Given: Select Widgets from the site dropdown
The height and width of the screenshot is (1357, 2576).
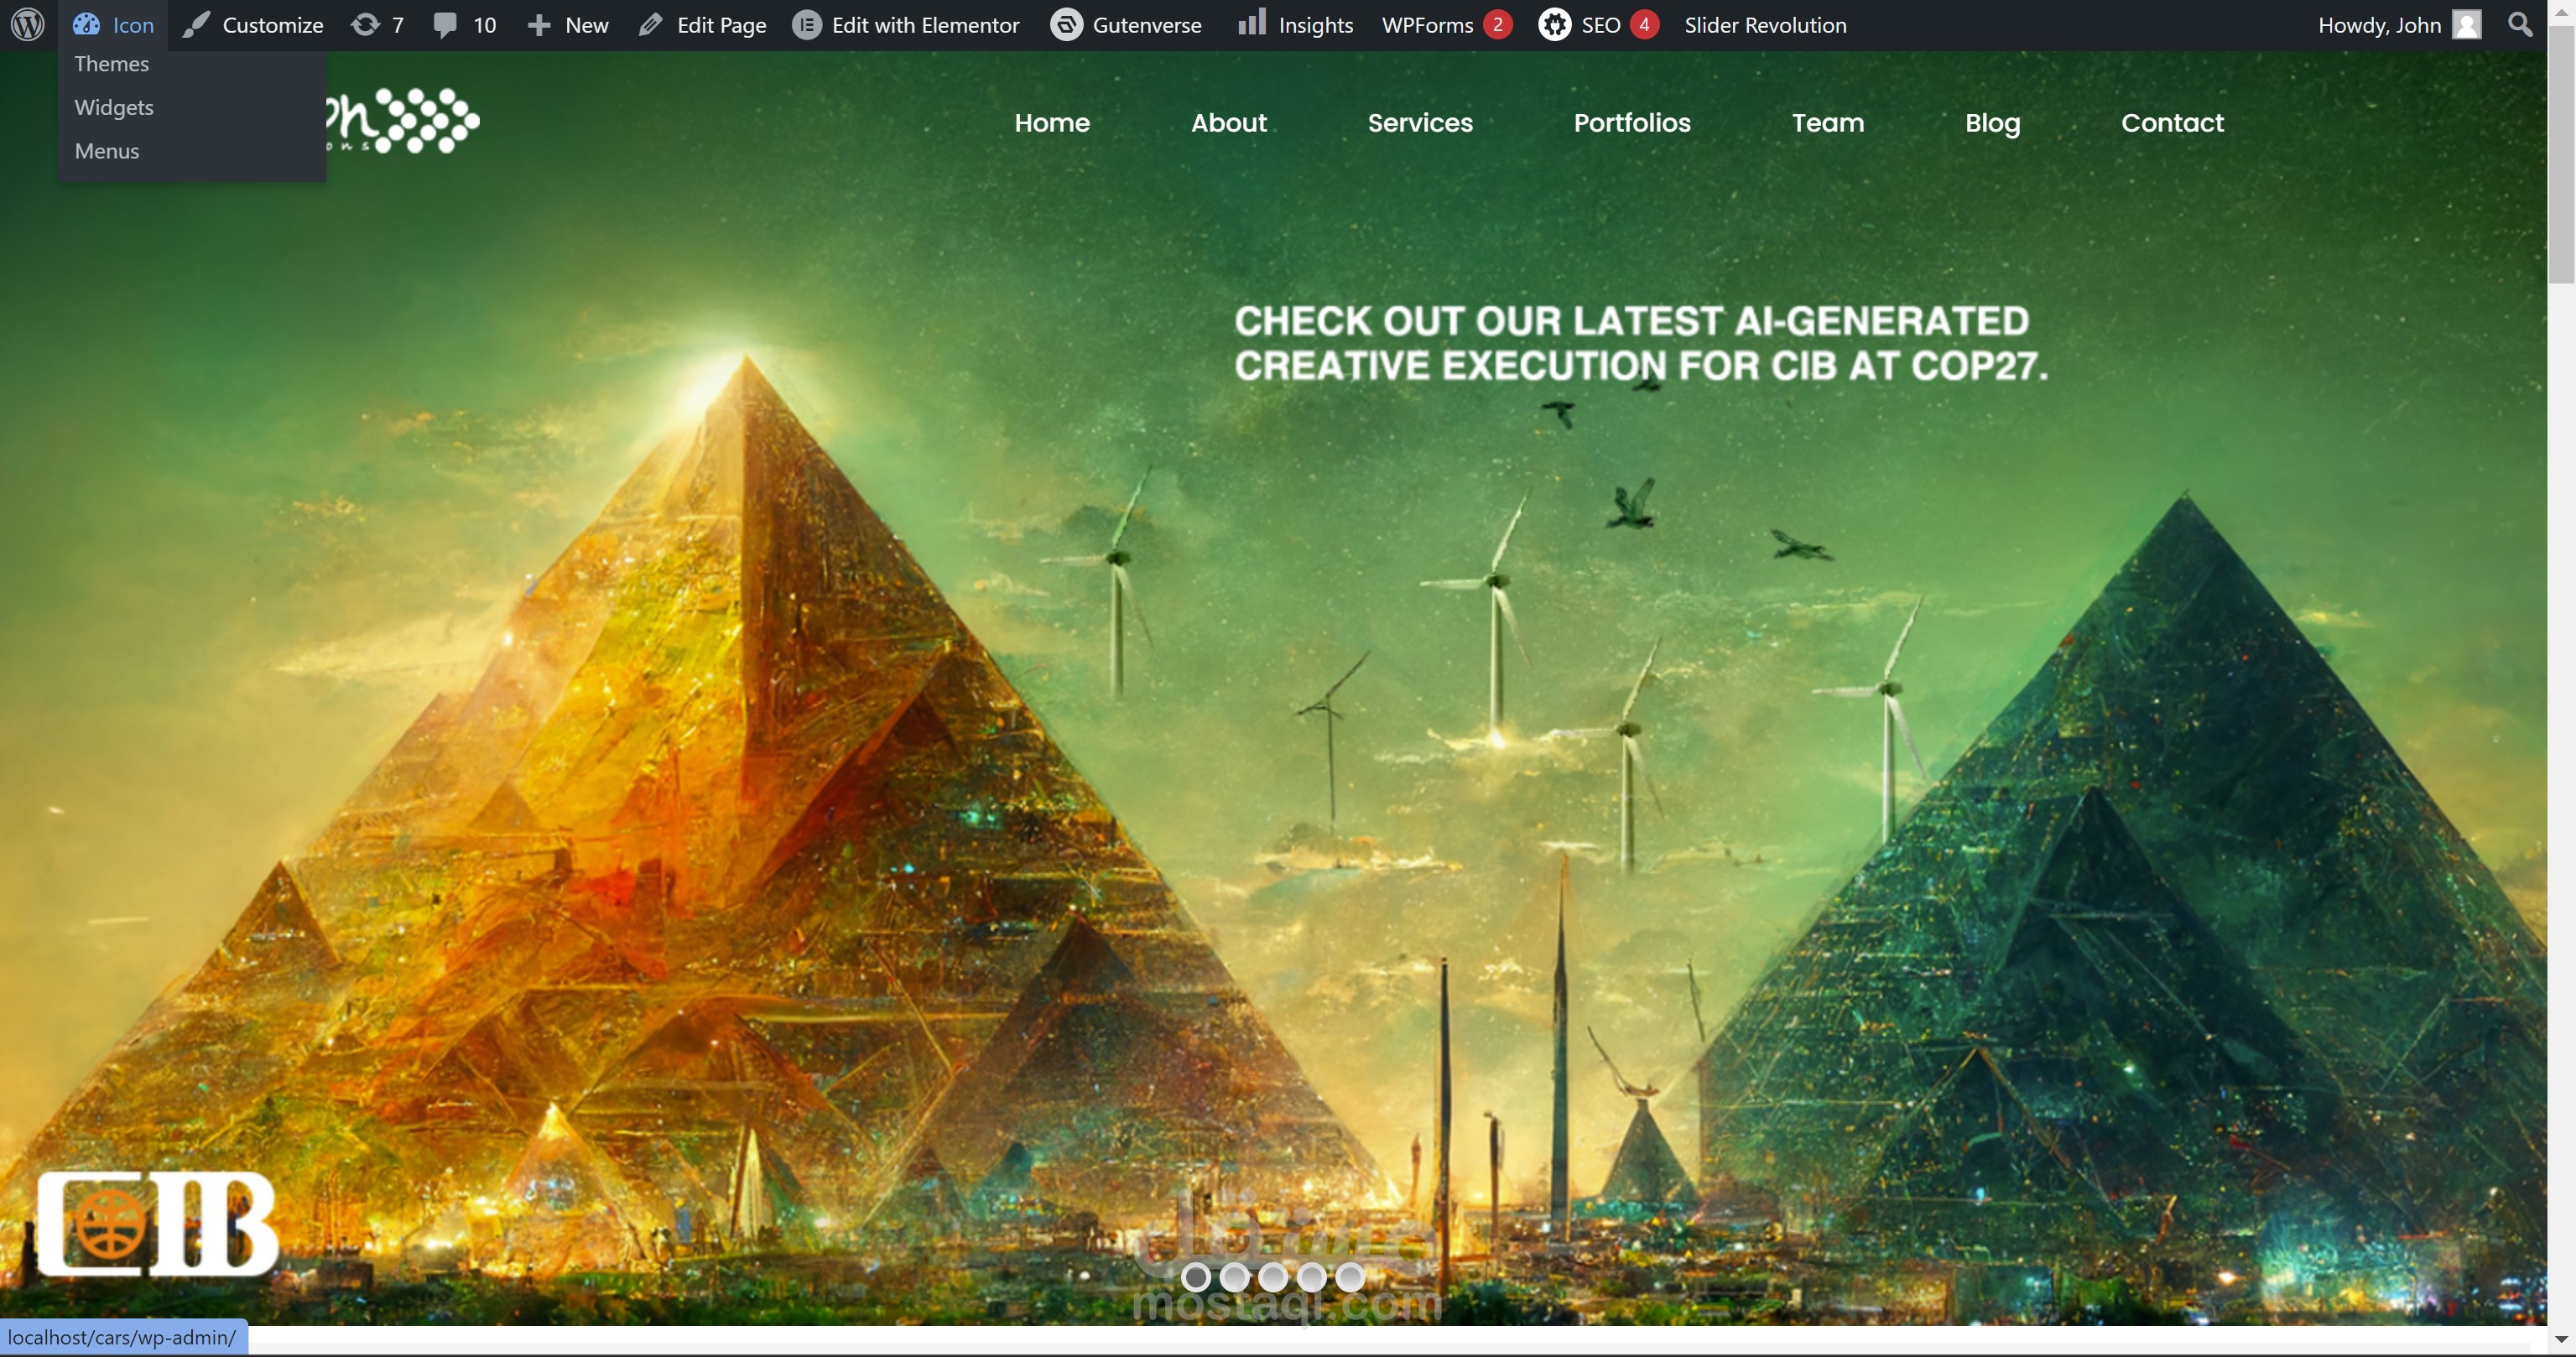Looking at the screenshot, I should pyautogui.click(x=114, y=107).
